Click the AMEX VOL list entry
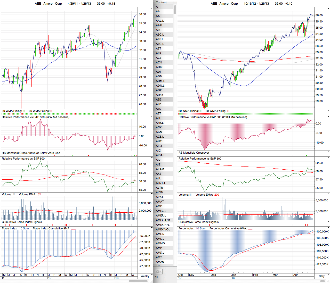Screen dimensions: 330x283 pos(163,229)
